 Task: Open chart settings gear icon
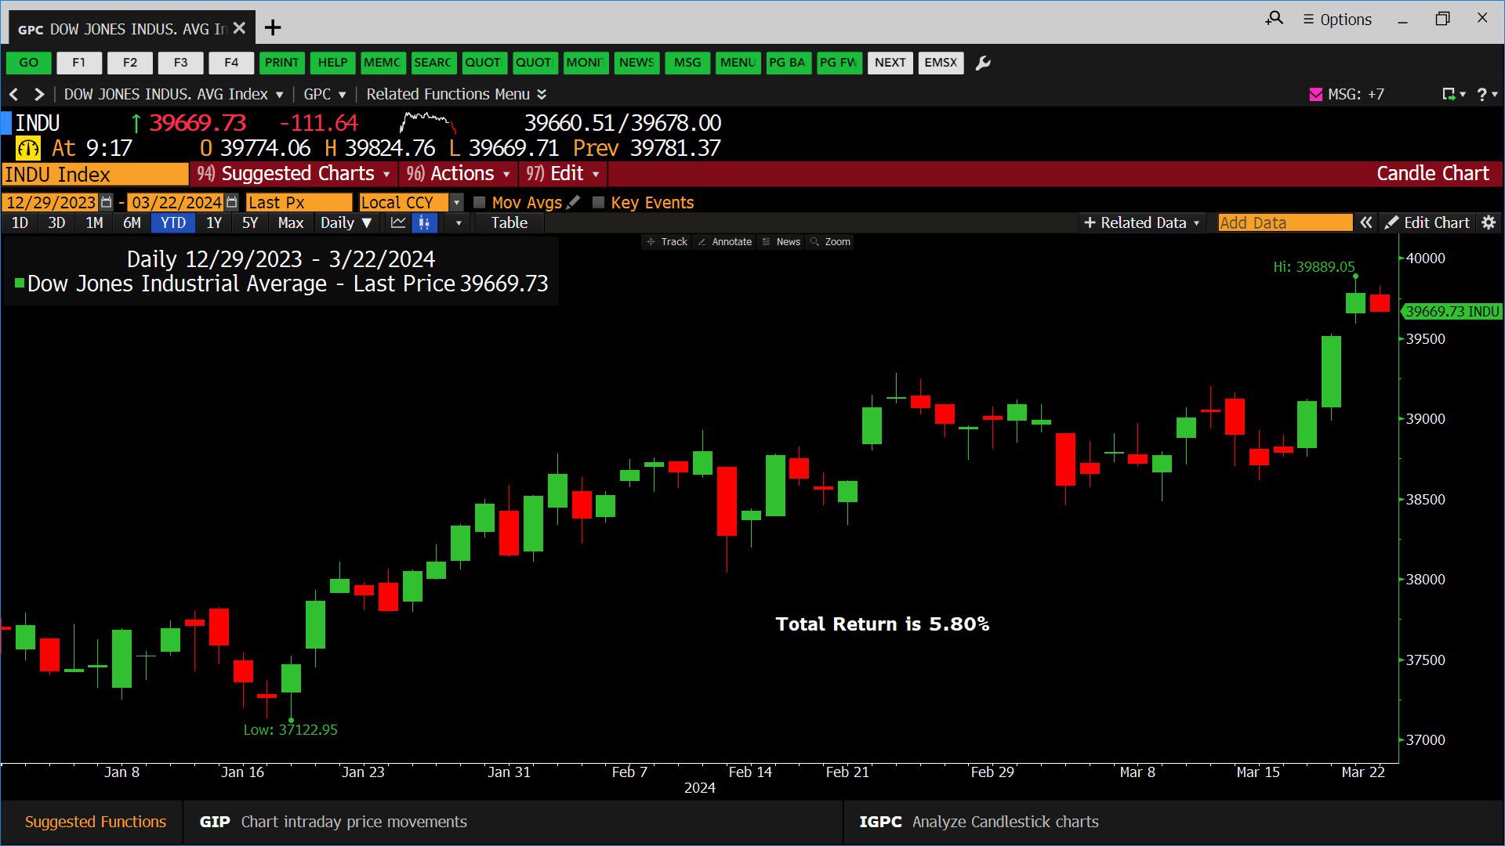1489,222
